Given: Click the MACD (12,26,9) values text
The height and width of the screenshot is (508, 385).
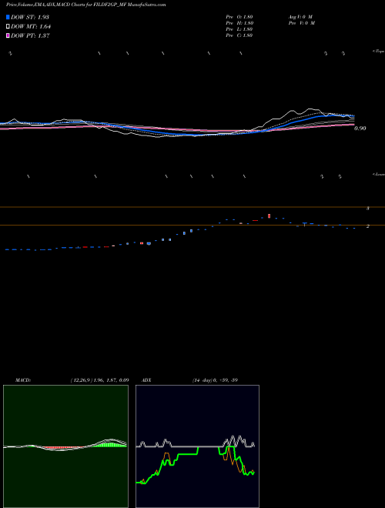Looking at the screenshot, I should [100, 380].
